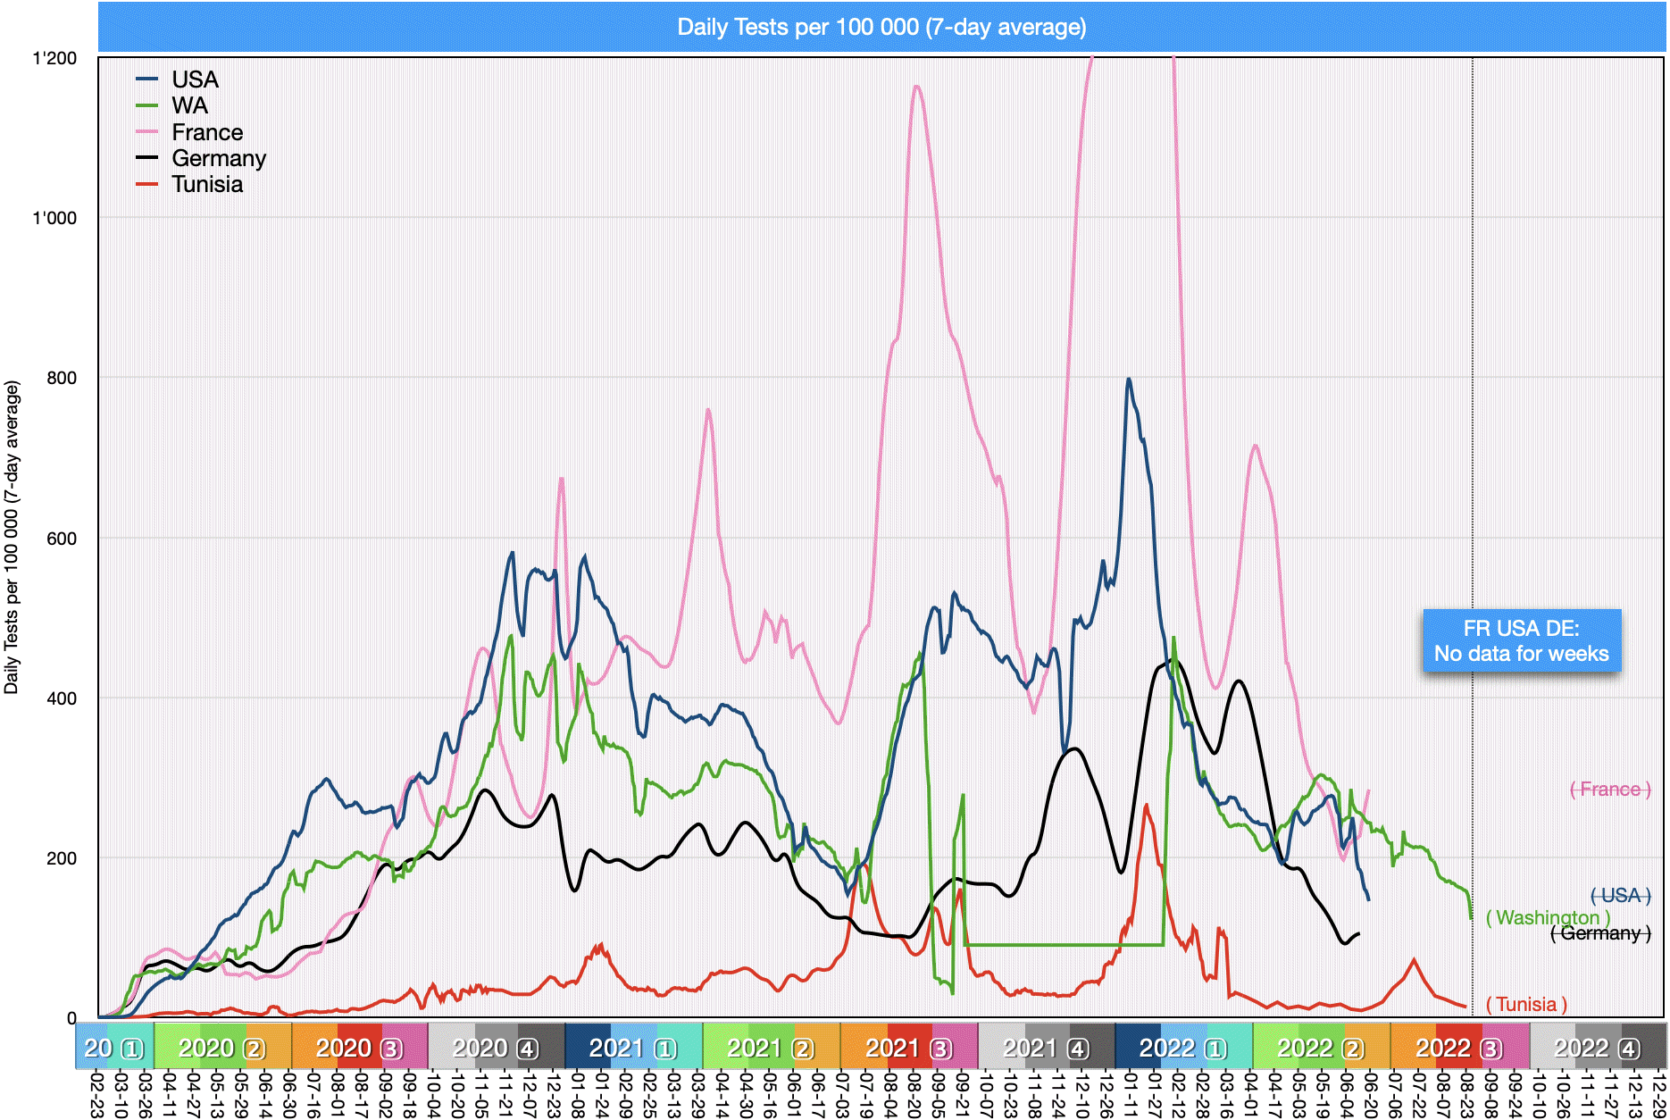
Task: Pick the 2021 quarter 4 timeline block
Action: click(x=1046, y=1047)
